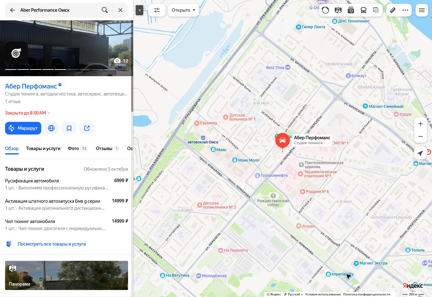The width and height of the screenshot is (432, 297).
Task: Switch to the Обзор tab
Action: (x=12, y=148)
